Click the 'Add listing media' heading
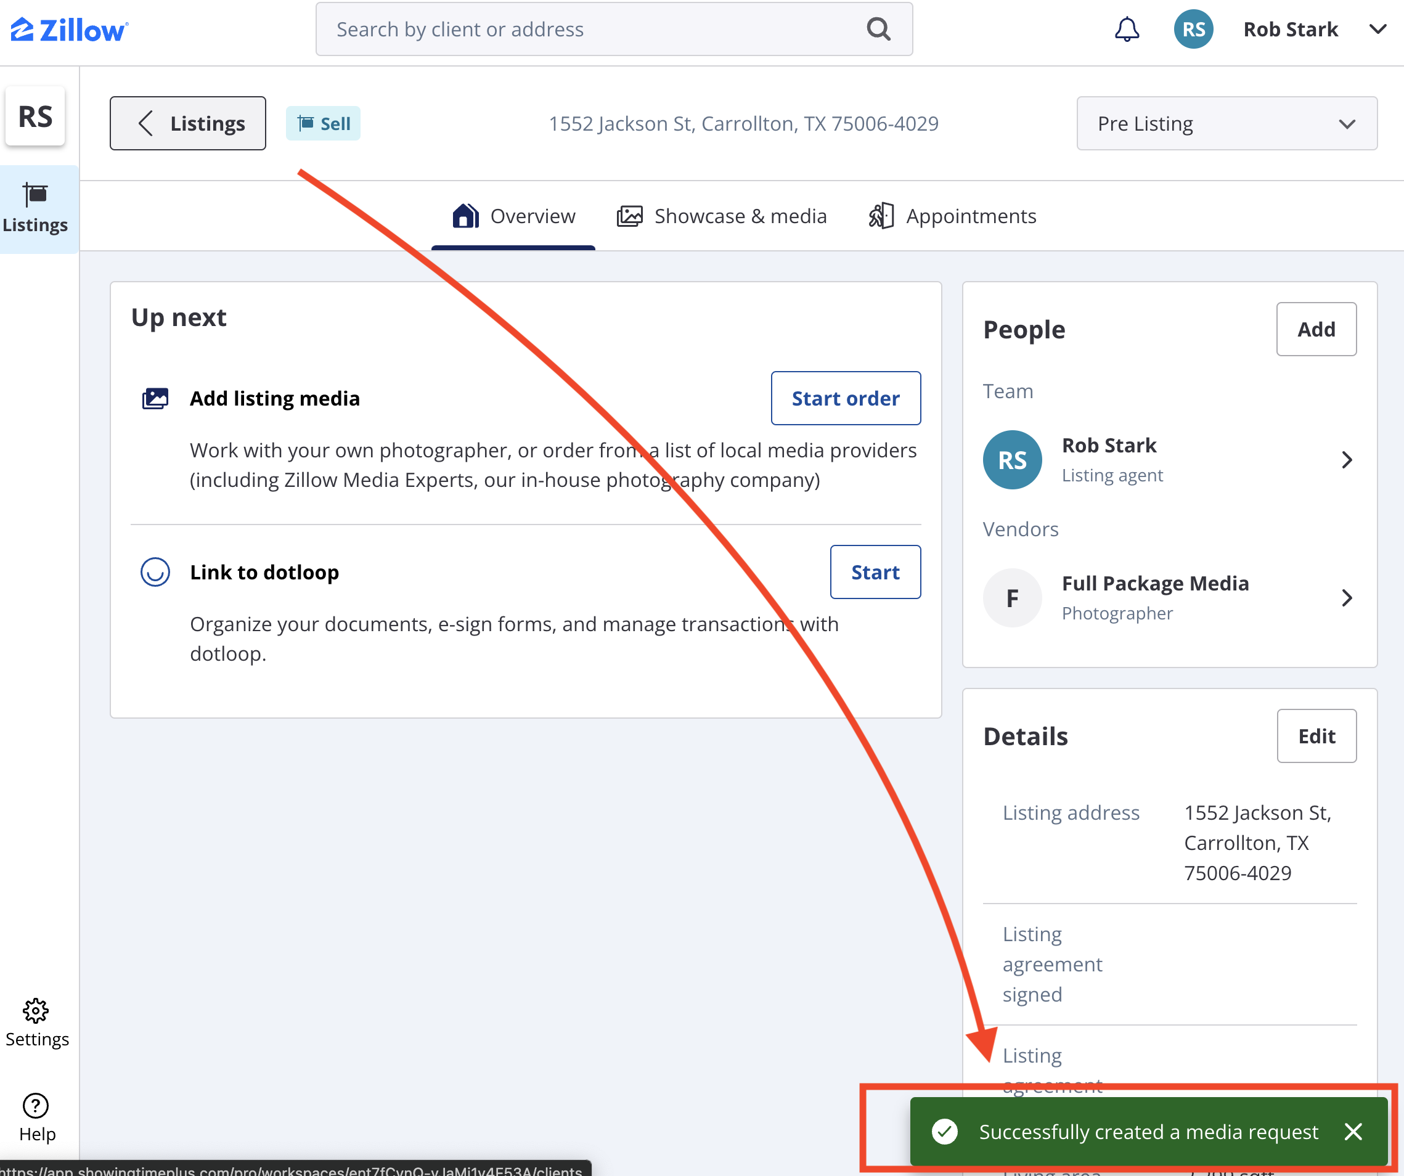This screenshot has height=1176, width=1404. click(275, 398)
